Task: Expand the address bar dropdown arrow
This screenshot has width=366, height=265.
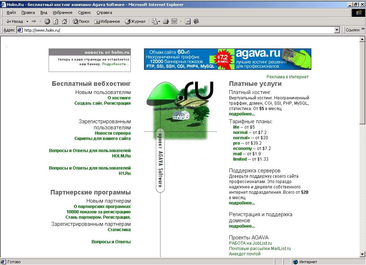Action: tap(337, 30)
